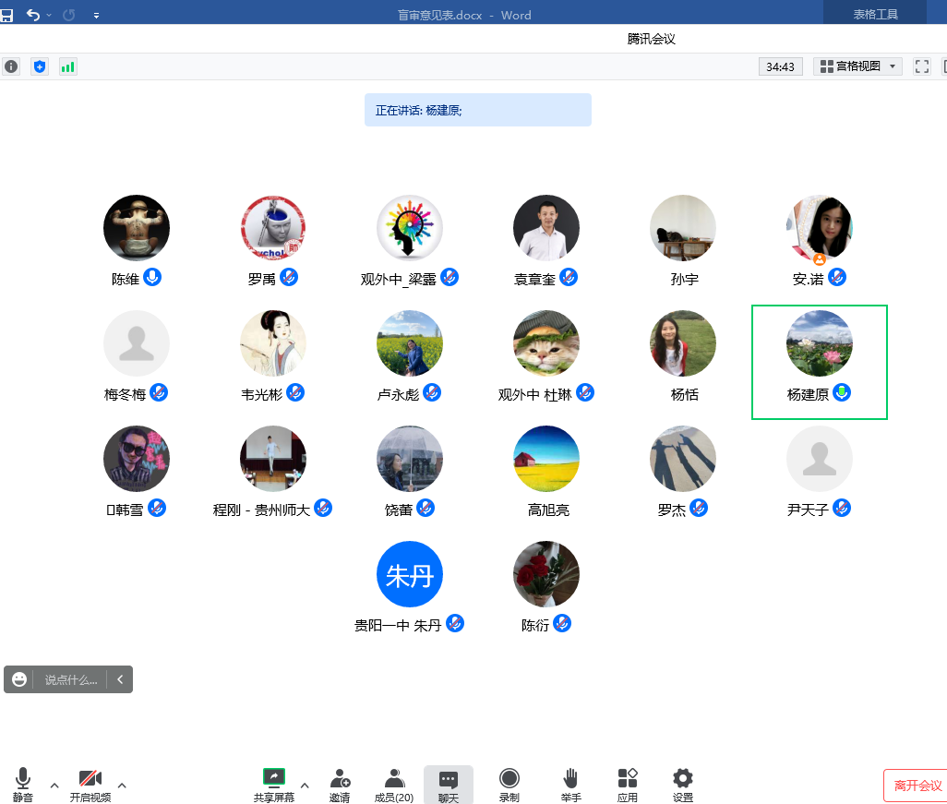
Task: Select 袁章奎's avatar photo
Action: click(x=546, y=228)
